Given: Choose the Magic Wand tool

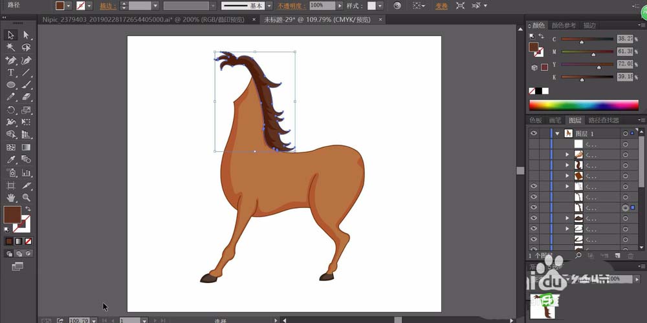Looking at the screenshot, I should pos(11,47).
